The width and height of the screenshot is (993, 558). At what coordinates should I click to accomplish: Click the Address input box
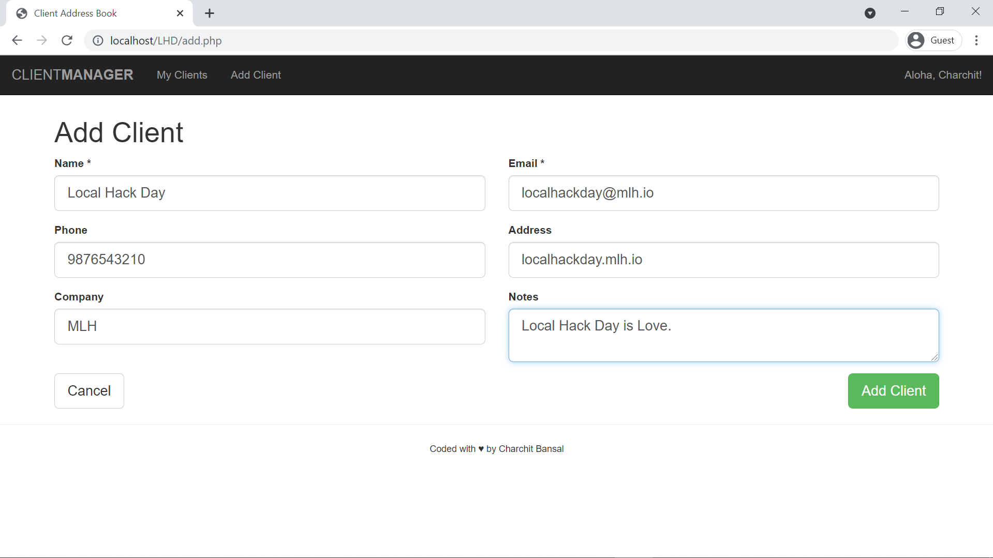coord(723,260)
